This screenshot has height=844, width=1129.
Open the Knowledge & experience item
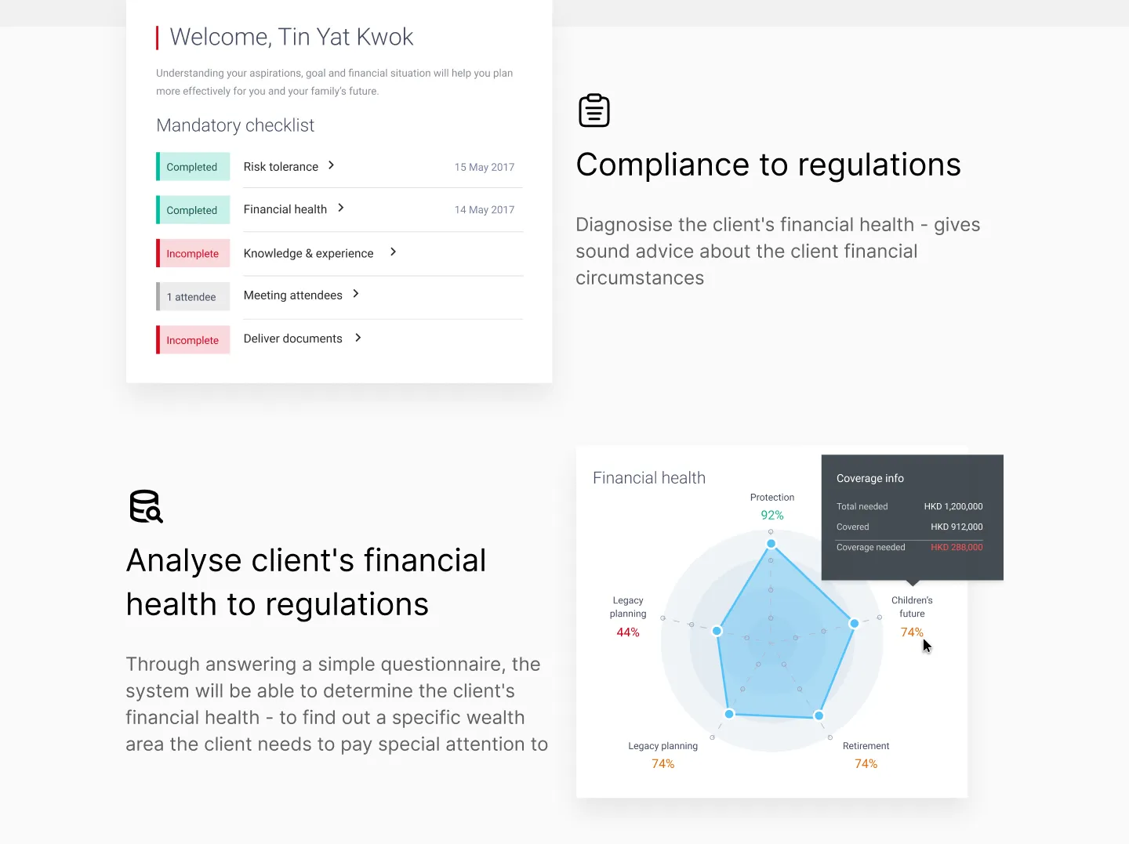click(308, 253)
